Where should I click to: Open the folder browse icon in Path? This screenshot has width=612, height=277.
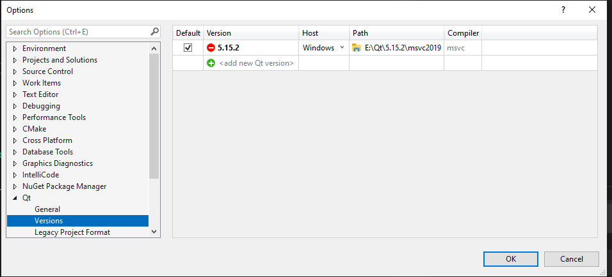[x=357, y=48]
